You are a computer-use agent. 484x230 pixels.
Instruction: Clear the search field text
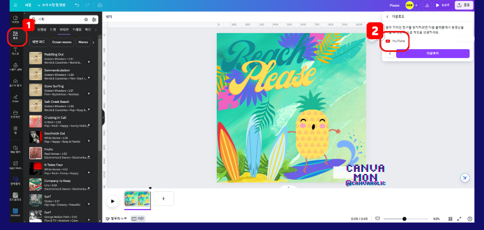pos(86,19)
